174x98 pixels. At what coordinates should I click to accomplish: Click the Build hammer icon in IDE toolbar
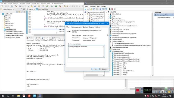[x=16, y=6]
